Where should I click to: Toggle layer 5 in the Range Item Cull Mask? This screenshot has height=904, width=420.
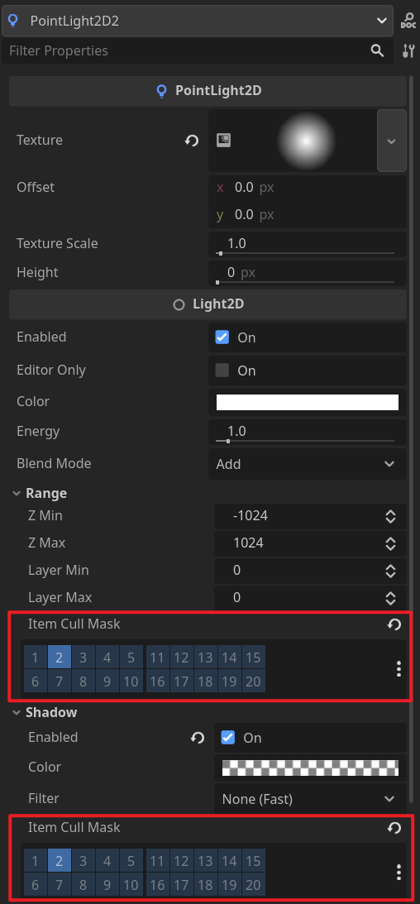coord(131,658)
